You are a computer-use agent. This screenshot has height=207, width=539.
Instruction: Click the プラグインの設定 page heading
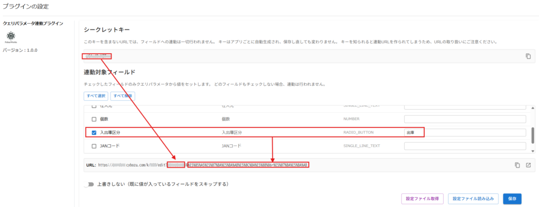[x=26, y=6]
